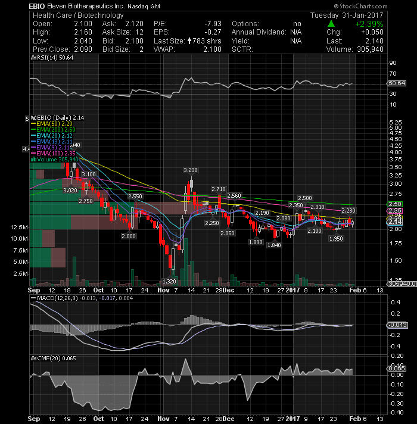
Task: Click the CMF 0.065 axis tag
Action: coord(397,369)
